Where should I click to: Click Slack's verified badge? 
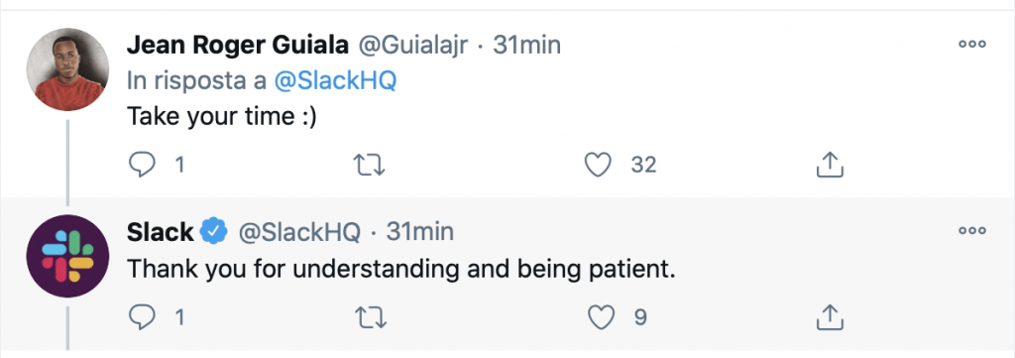click(x=214, y=232)
